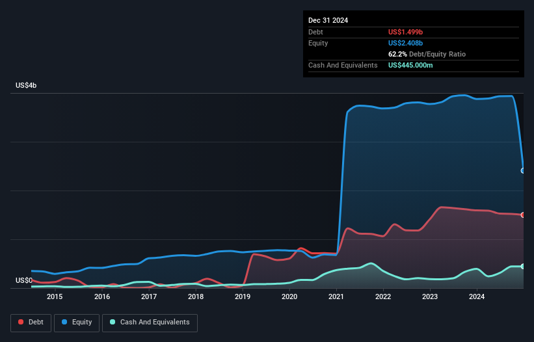
Task: Click the US$1.499b debt value
Action: click(405, 32)
